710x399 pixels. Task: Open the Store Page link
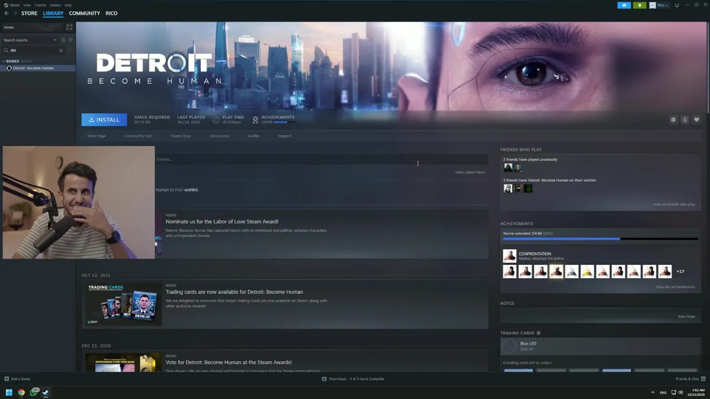(x=97, y=136)
